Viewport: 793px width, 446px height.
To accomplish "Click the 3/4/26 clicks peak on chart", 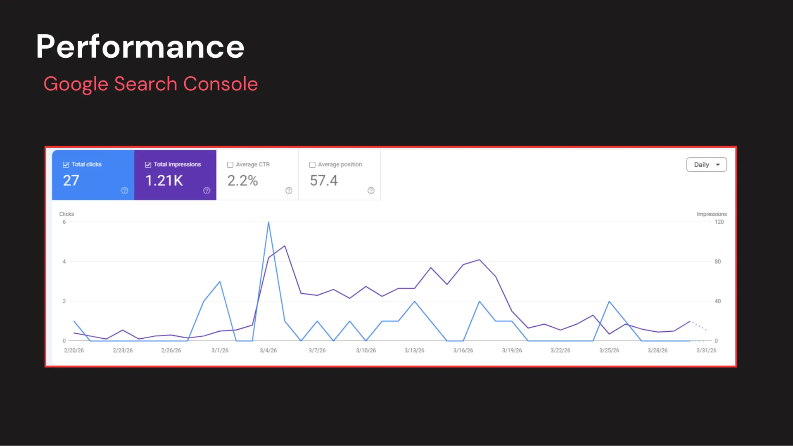I will pyautogui.click(x=268, y=222).
